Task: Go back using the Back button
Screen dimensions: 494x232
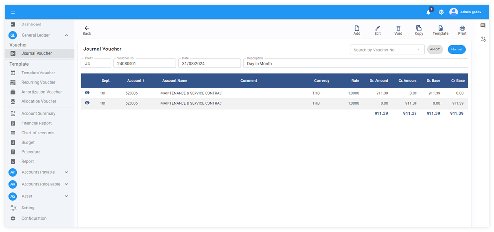Action: click(x=87, y=30)
